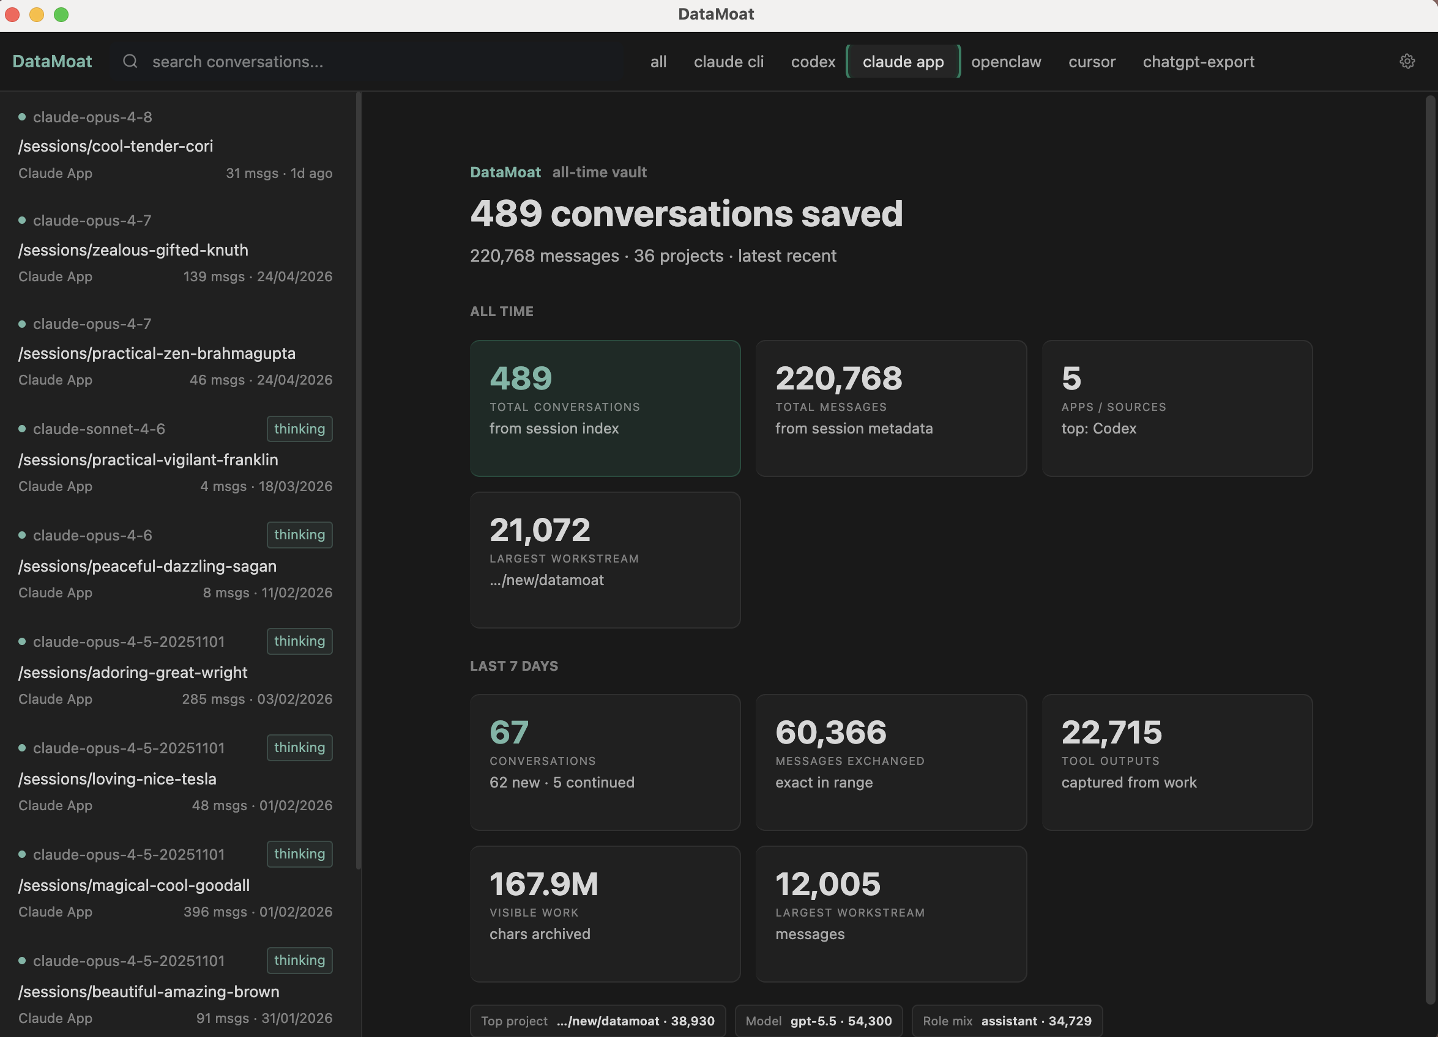Select the 67 Conversations card
This screenshot has height=1037, width=1438.
pyautogui.click(x=605, y=762)
